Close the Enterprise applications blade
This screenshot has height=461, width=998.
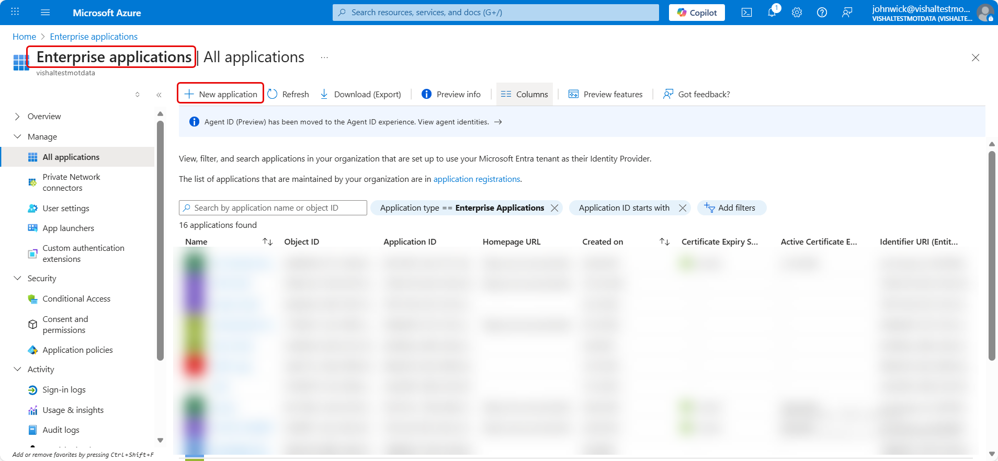point(975,57)
